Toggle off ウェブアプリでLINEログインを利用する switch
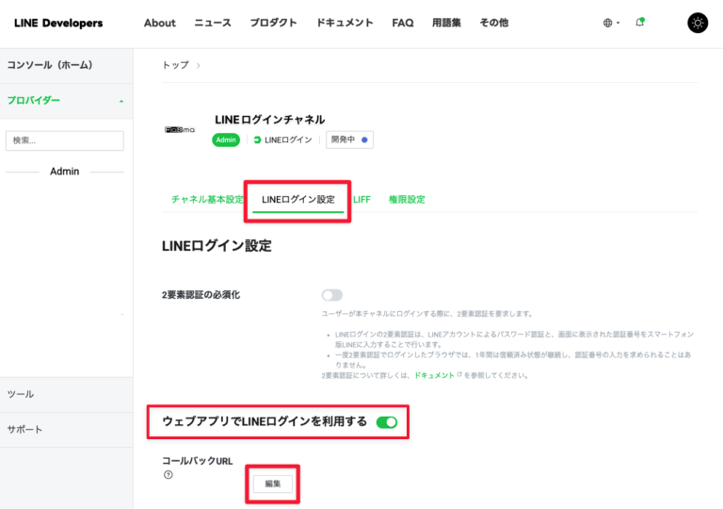723x509 pixels. coord(387,422)
